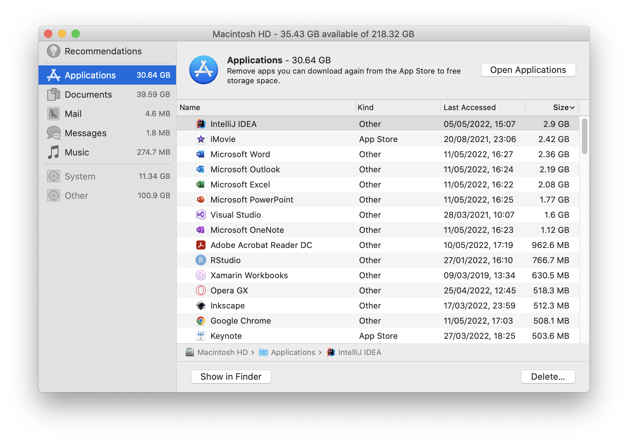Select the Xamarin Workbooks row name
Image resolution: width=628 pixels, height=443 pixels.
click(249, 275)
